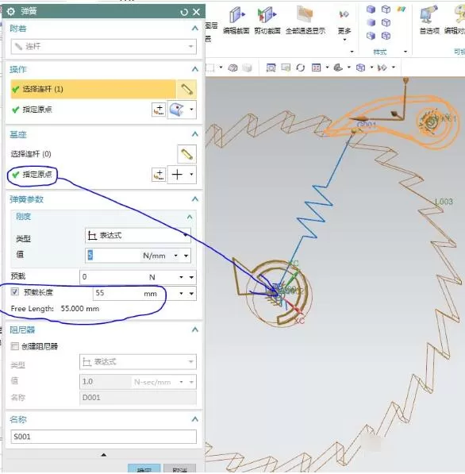Screen dimensions: 465x474
Task: Click 选择连杆 (0) in the 基座 section
Action: 31,154
